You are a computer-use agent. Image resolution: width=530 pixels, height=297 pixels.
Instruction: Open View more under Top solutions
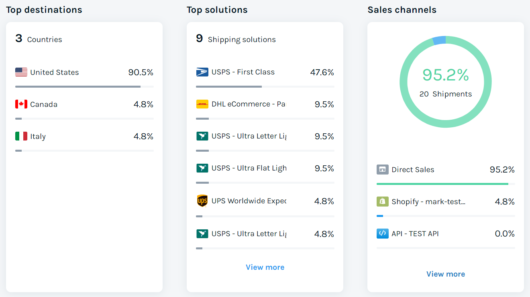[265, 267]
